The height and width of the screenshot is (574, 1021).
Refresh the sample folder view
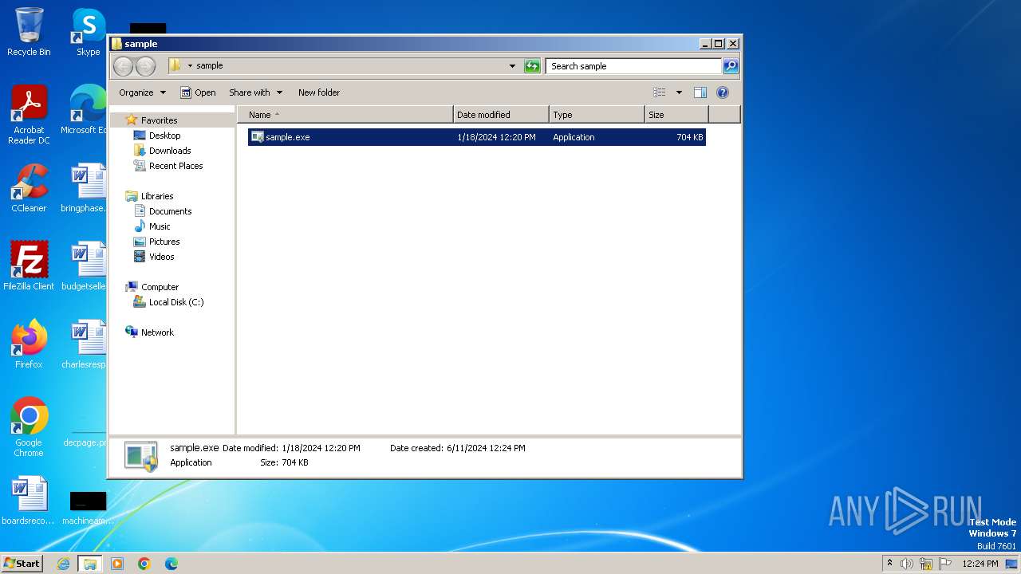(532, 66)
